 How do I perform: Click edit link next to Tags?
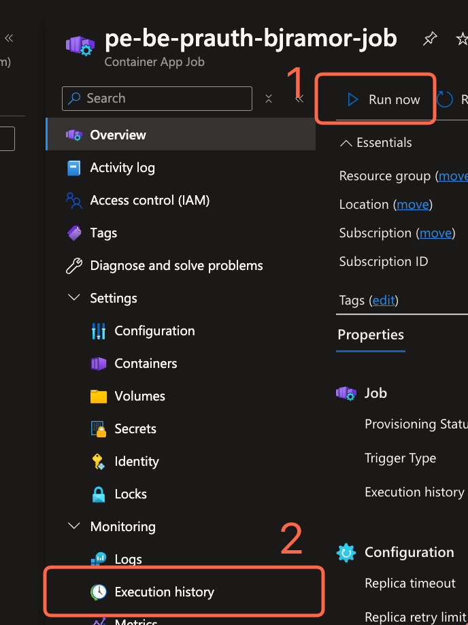(384, 300)
